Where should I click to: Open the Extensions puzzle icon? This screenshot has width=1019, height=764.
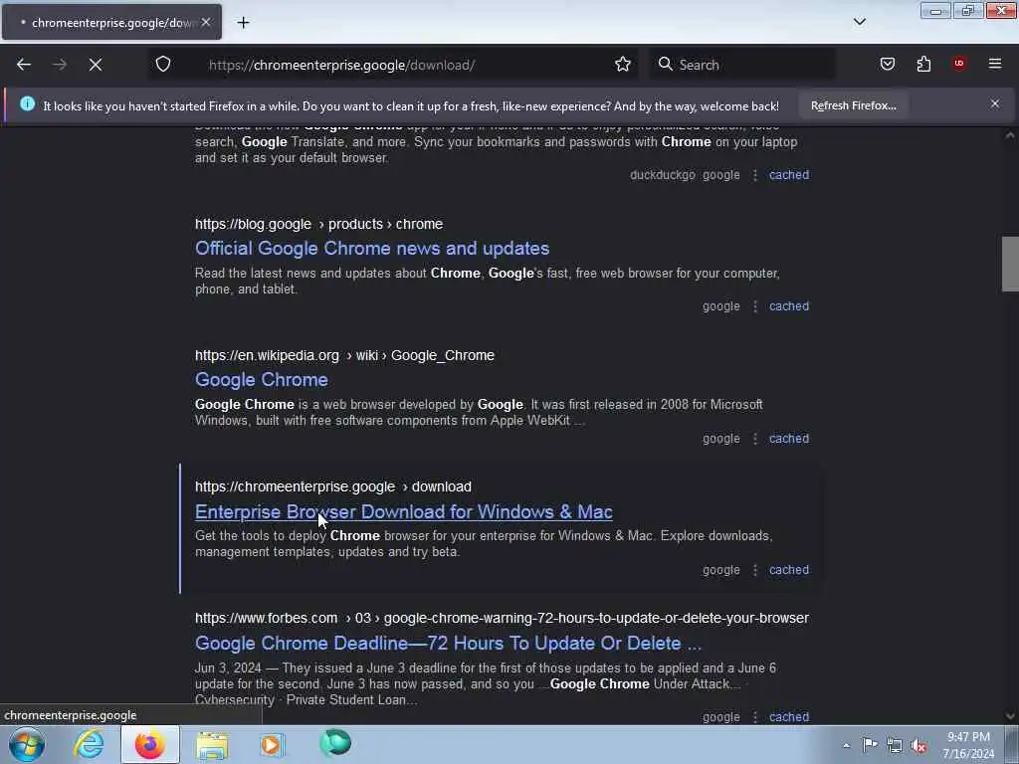(923, 64)
